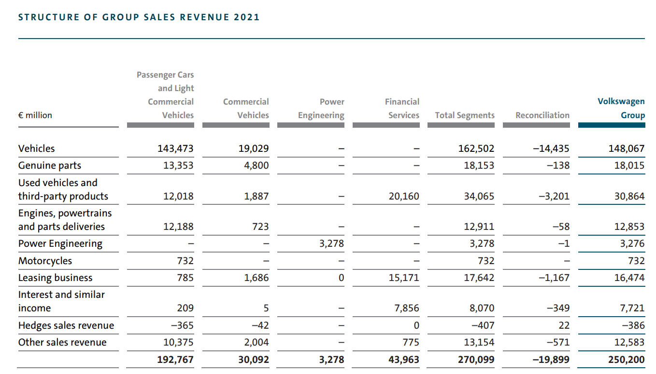
Task: Select the total 192,767 in the bottom row
Action: point(175,360)
